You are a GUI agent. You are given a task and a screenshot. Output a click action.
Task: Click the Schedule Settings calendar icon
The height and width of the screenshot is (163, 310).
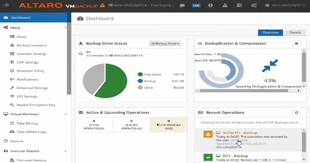12,54
